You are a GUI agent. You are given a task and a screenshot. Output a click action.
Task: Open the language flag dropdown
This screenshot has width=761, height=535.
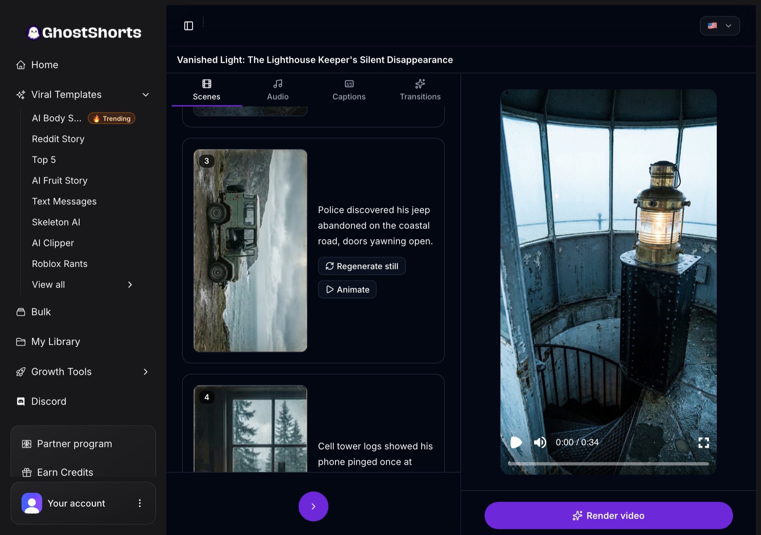[720, 26]
